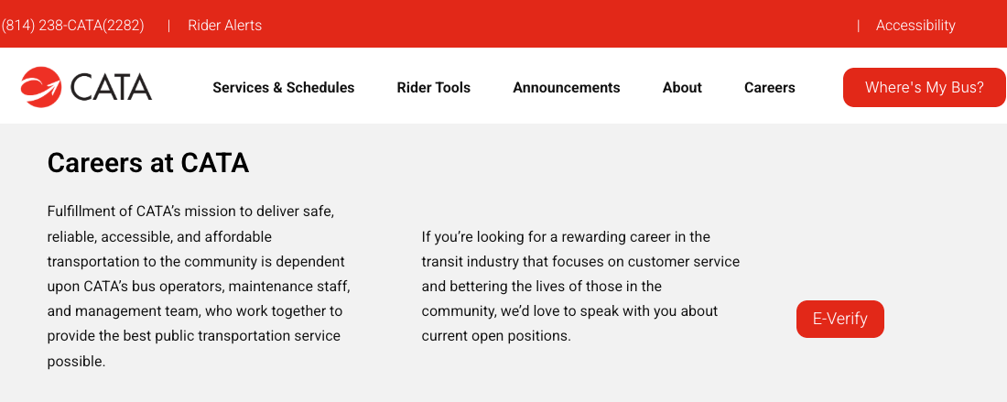
Task: Click the line mentioning bus operators, maintenance staff
Action: pos(199,287)
